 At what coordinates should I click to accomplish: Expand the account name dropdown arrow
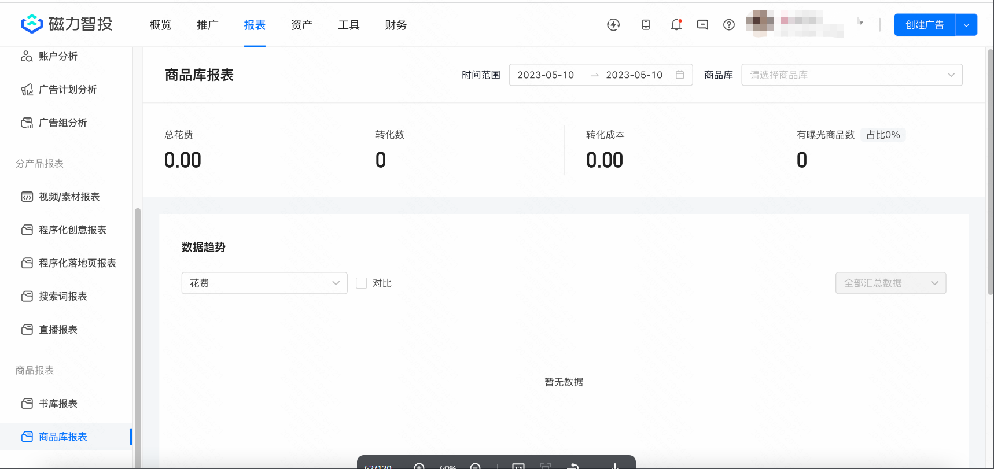point(861,23)
